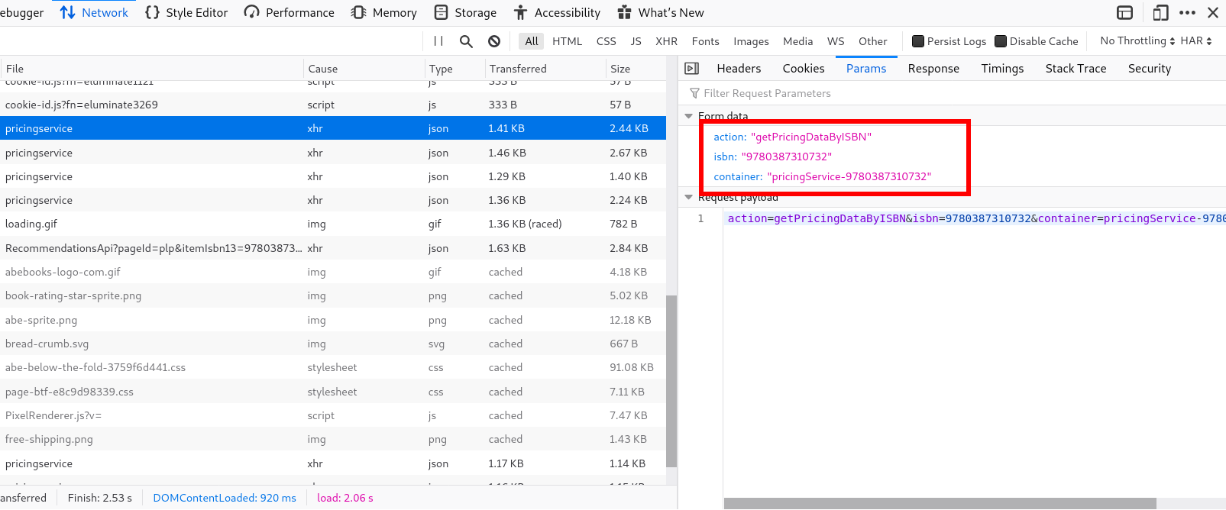Open devtools meatball options menu
The image size is (1226, 510).
pyautogui.click(x=1187, y=12)
